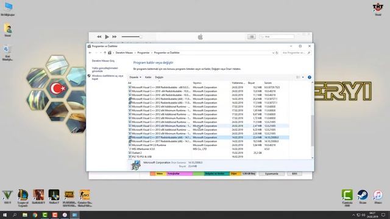Open the THT desktop icon
Image resolution: width=390 pixels, height=219 pixels.
[x=378, y=10]
